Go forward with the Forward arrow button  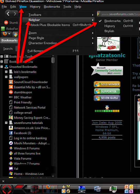[x=15, y=14]
